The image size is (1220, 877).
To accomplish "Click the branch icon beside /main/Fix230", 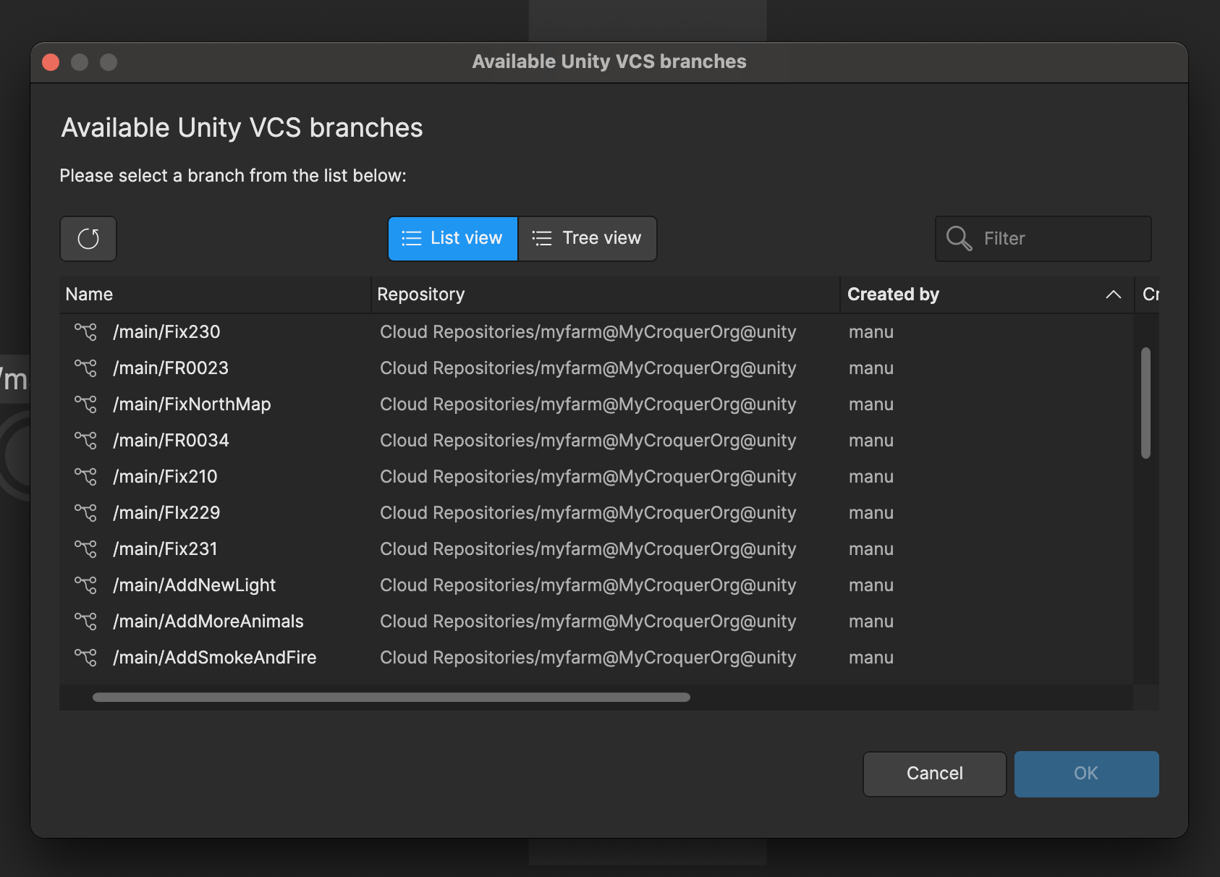I will coord(86,331).
